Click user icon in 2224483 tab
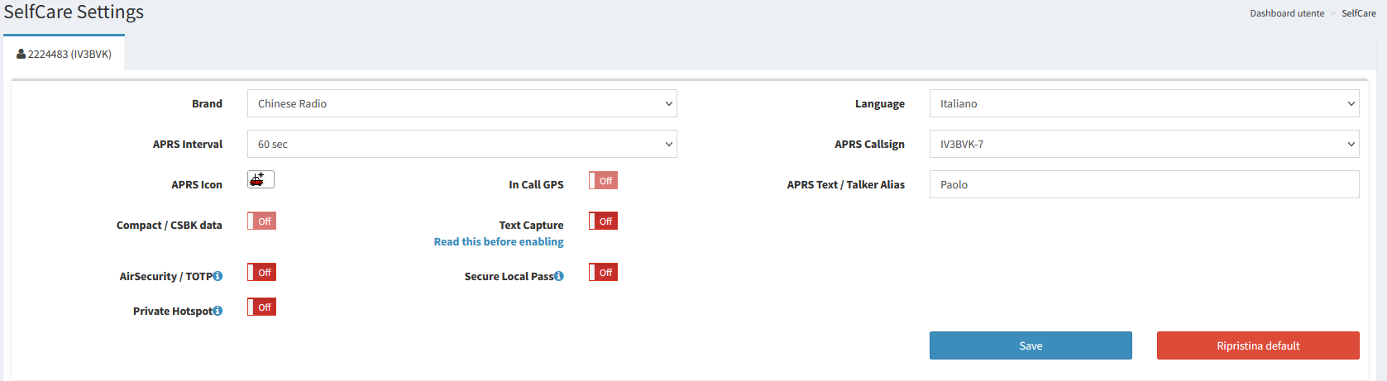 point(21,54)
